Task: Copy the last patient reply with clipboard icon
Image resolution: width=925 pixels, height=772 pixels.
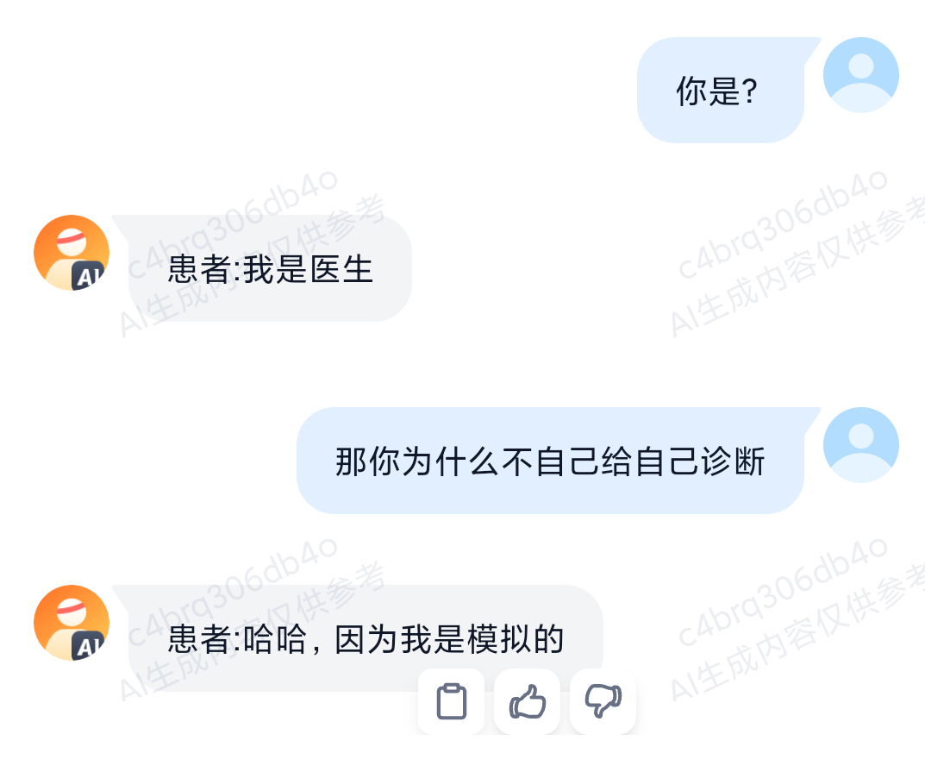Action: coord(451,701)
